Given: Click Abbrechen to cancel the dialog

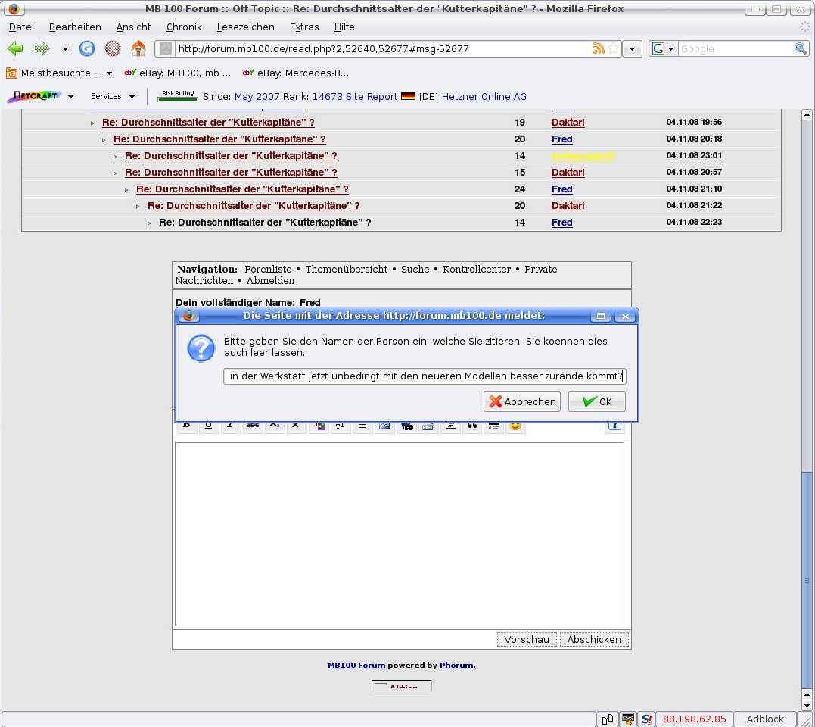Looking at the screenshot, I should point(522,401).
